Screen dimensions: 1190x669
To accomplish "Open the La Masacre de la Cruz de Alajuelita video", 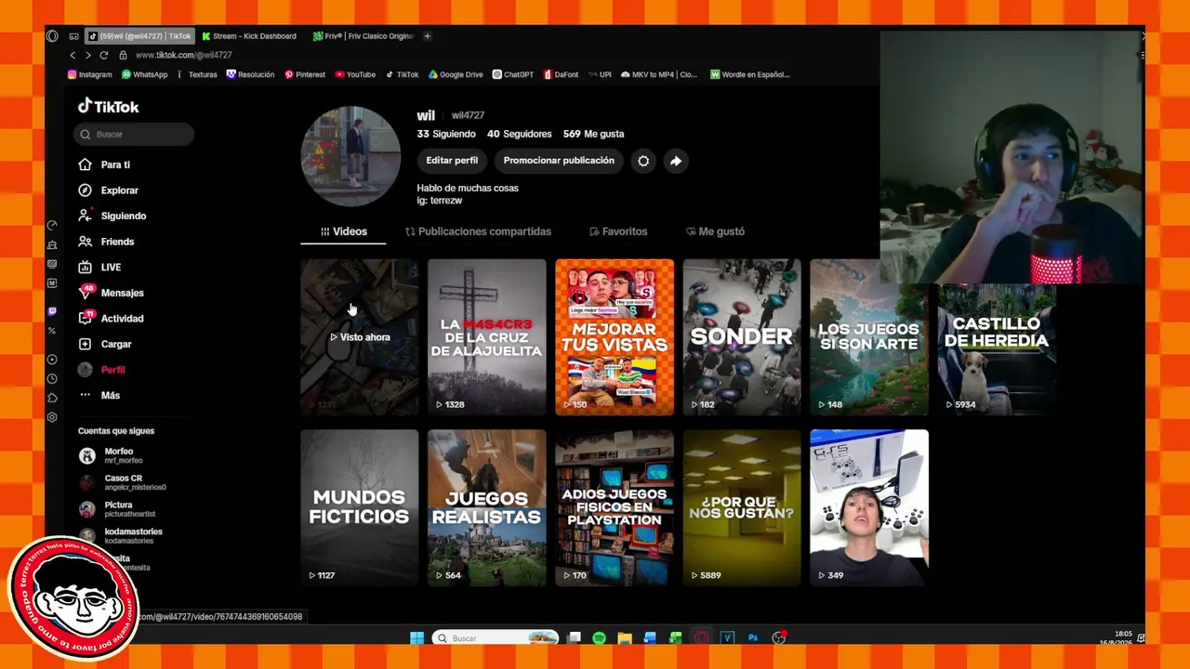I will tap(486, 336).
